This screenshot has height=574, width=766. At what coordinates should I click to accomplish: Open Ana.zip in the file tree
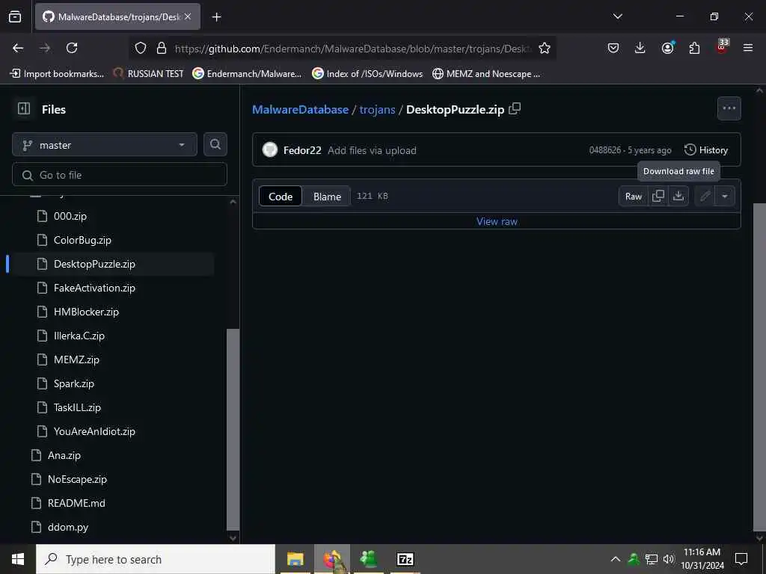click(x=64, y=455)
